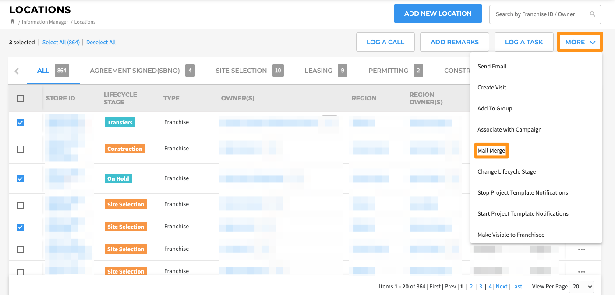Uncheck the On Hold row checkbox
This screenshot has width=615, height=295.
(x=21, y=179)
